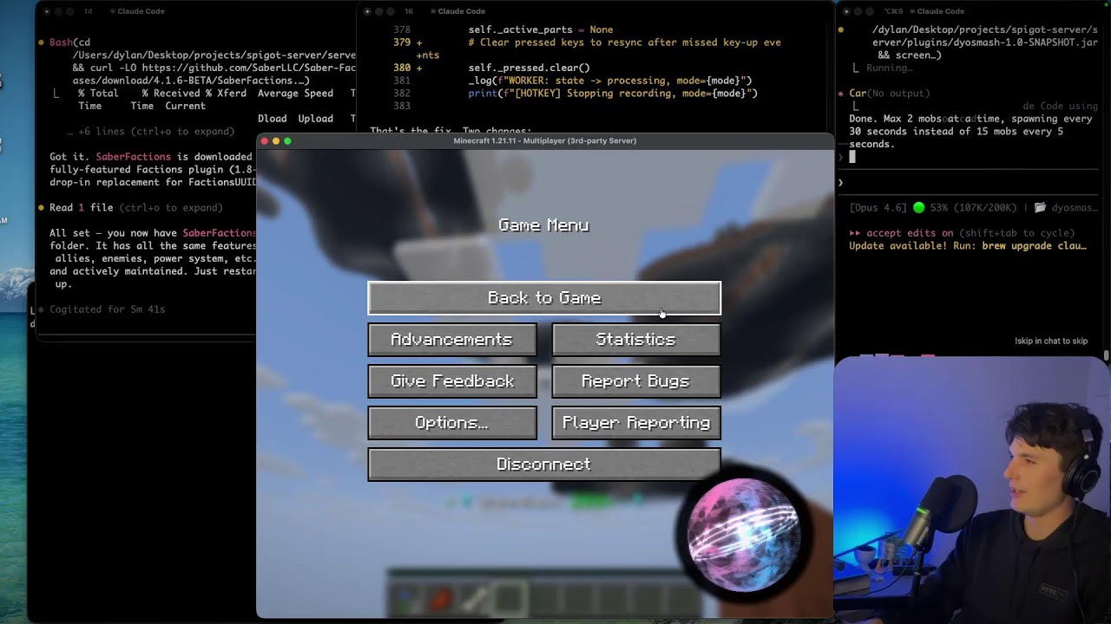Open Player Reporting
The height and width of the screenshot is (624, 1111).
tap(636, 423)
